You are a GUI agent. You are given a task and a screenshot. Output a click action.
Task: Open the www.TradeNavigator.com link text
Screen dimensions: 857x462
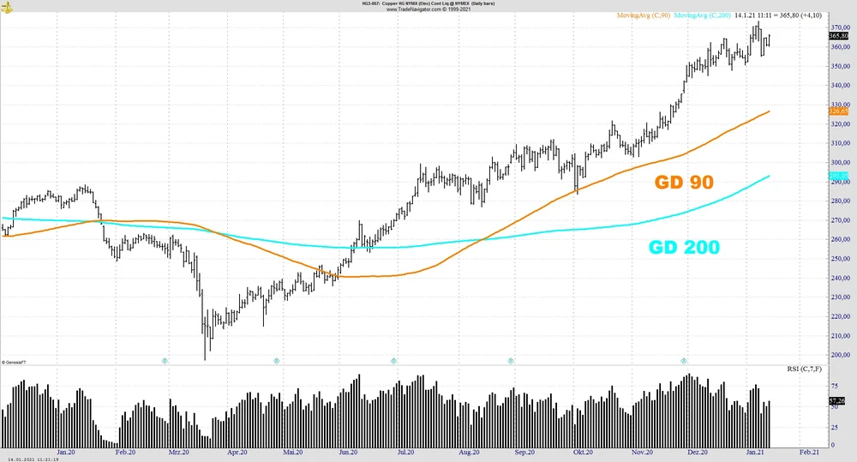pyautogui.click(x=428, y=9)
